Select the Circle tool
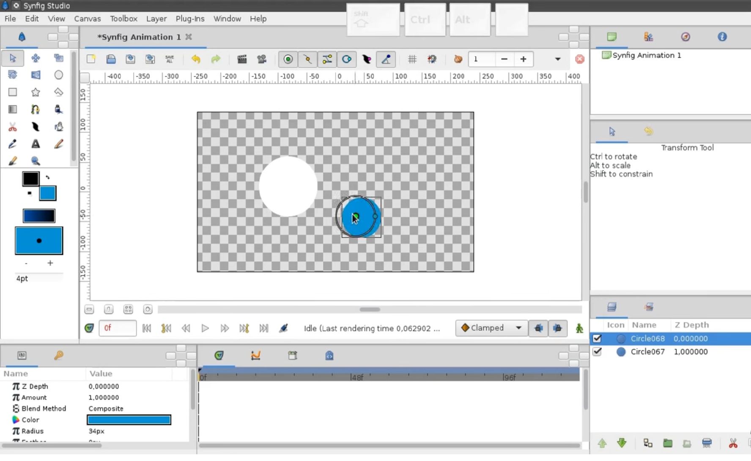 coord(58,75)
